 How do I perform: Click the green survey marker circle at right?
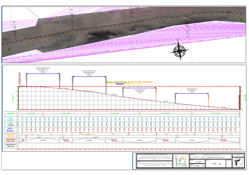[x=241, y=20]
